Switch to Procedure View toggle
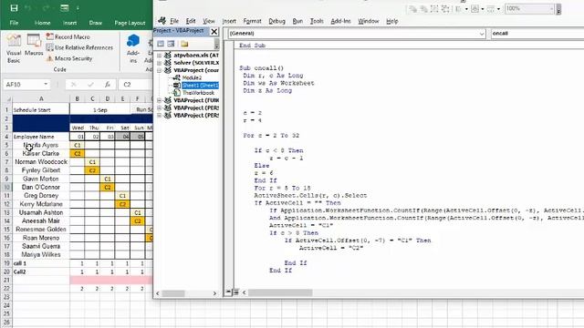This screenshot has height=328, width=584. (229, 292)
